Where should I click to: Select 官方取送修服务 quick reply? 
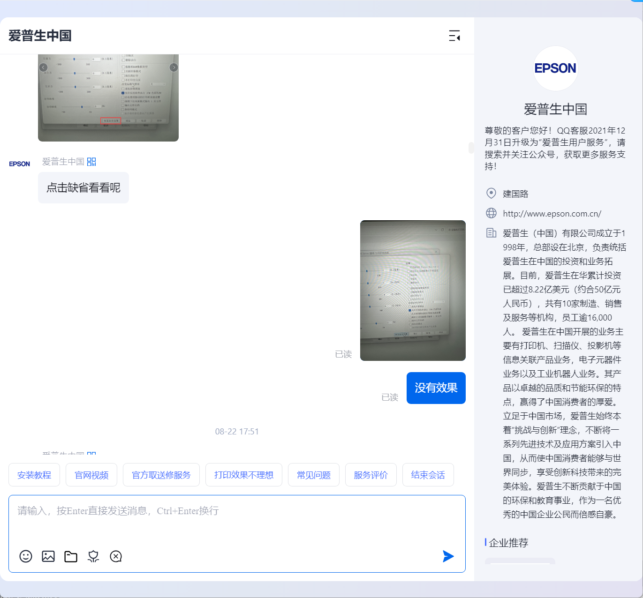tap(161, 475)
